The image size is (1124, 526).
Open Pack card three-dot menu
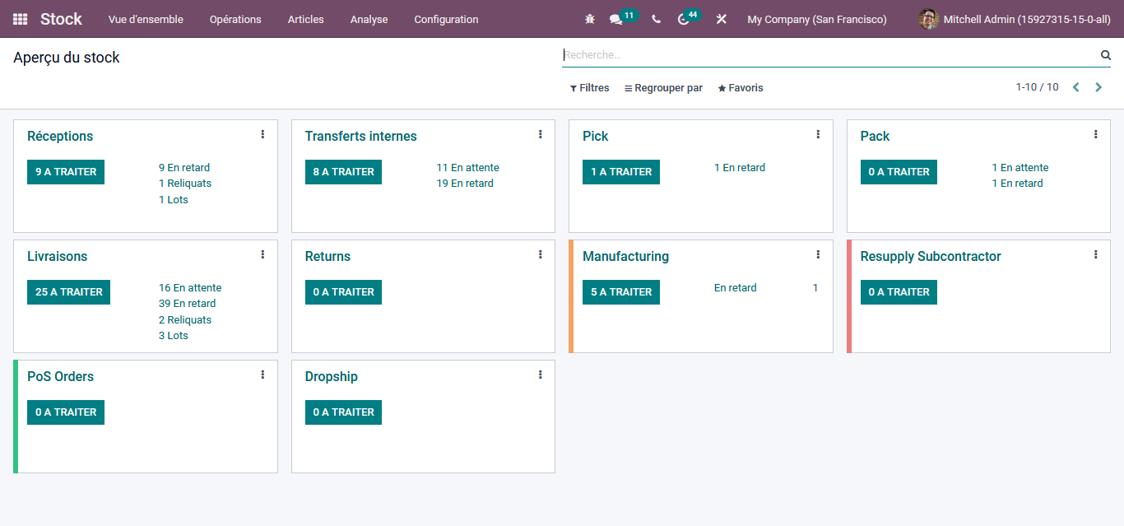click(x=1096, y=134)
